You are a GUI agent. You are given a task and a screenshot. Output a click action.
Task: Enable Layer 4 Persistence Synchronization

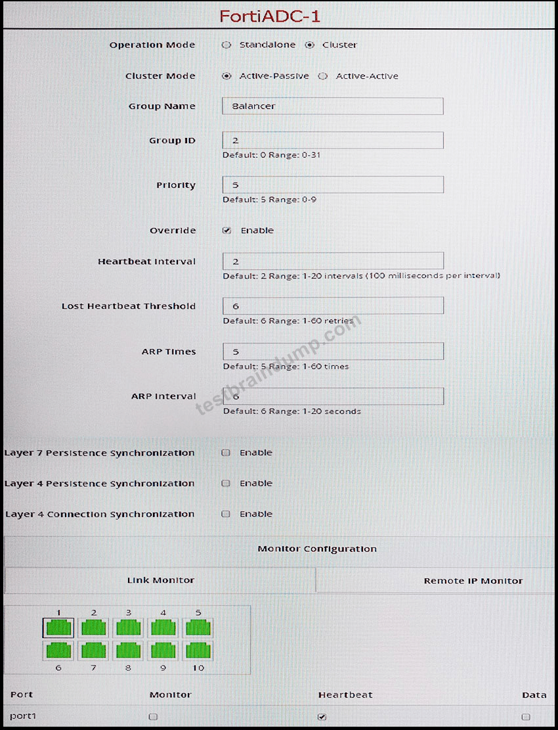[x=226, y=483]
